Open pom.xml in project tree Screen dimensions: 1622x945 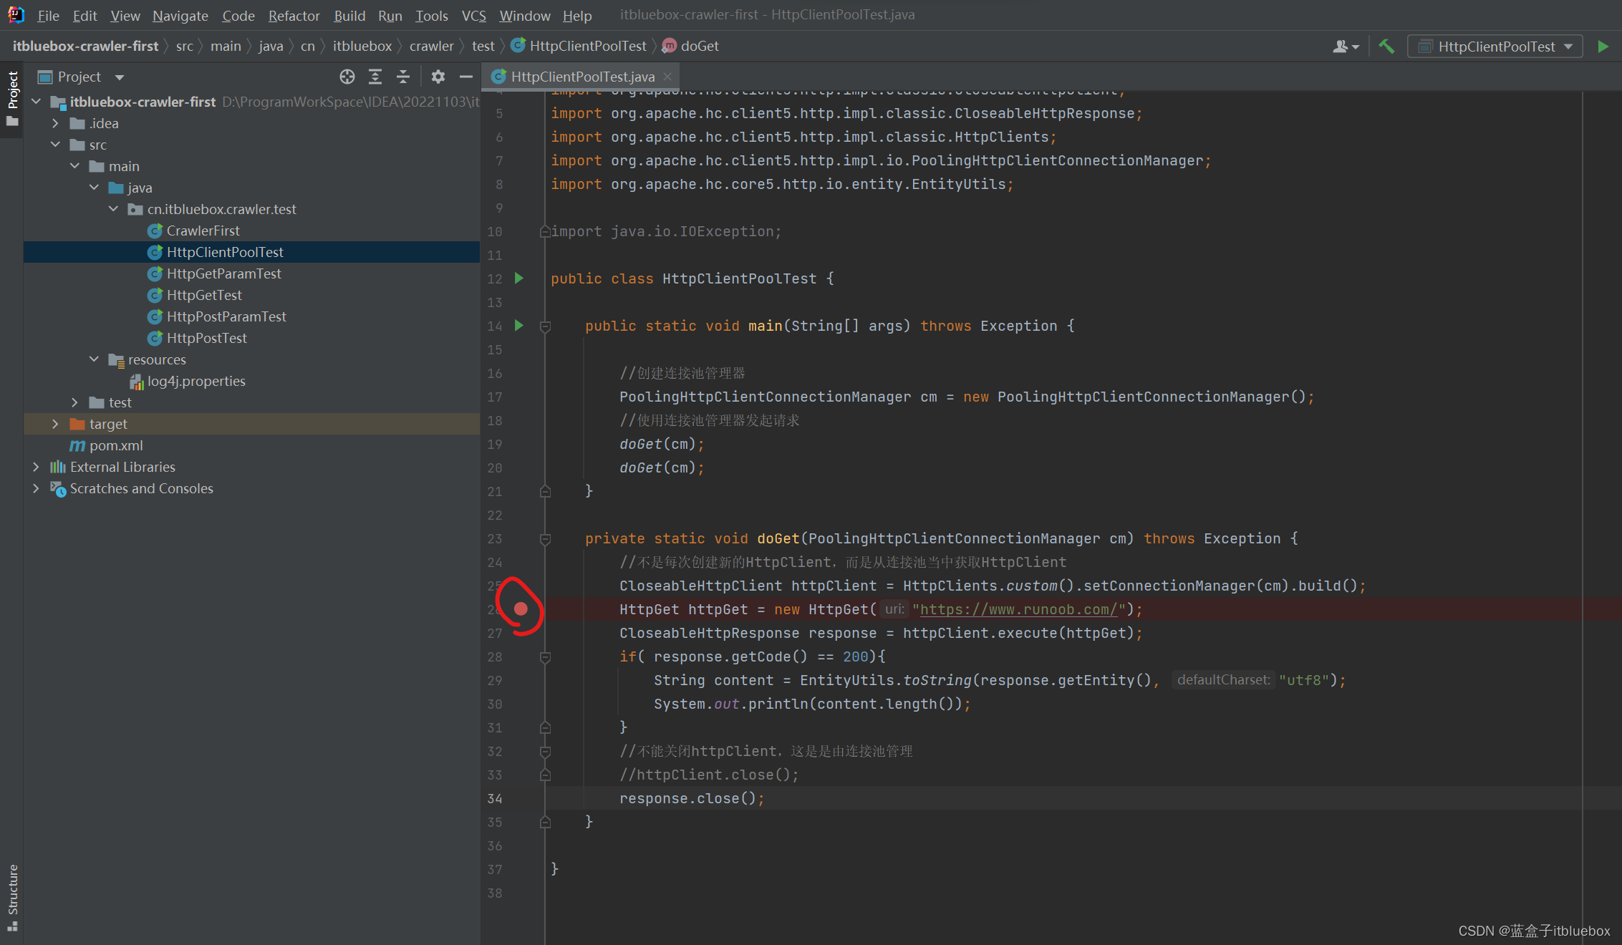[x=115, y=445]
